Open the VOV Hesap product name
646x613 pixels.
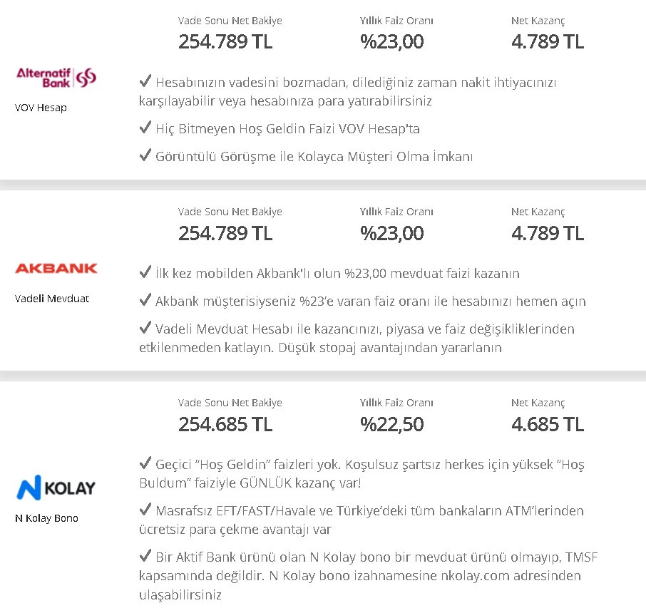pyautogui.click(x=41, y=108)
